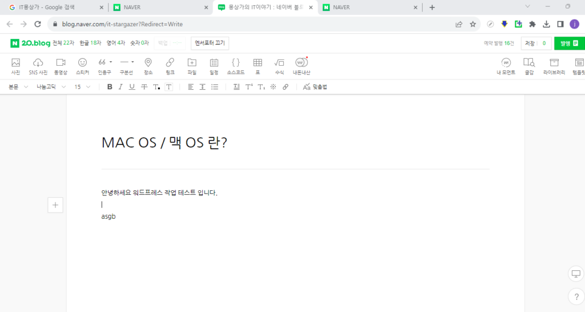
Task: Toggle bold formatting
Action: 110,87
